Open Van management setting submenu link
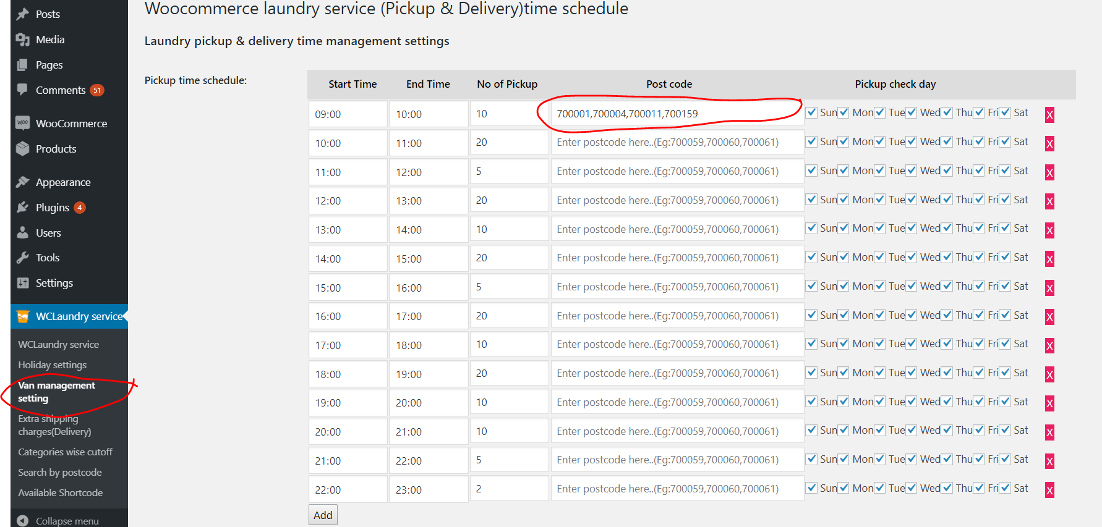1102x527 pixels. [x=56, y=392]
